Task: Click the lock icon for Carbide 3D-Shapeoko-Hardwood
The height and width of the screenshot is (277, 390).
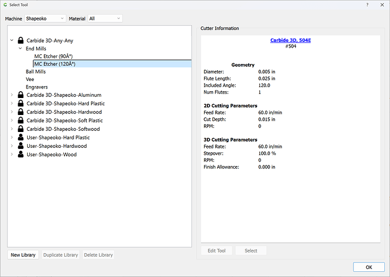Action: [21, 112]
